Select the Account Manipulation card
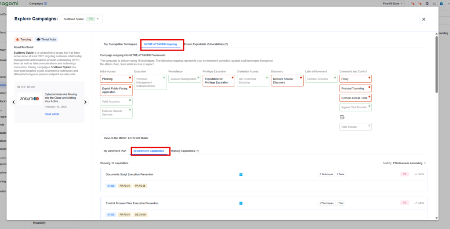 [x=185, y=79]
